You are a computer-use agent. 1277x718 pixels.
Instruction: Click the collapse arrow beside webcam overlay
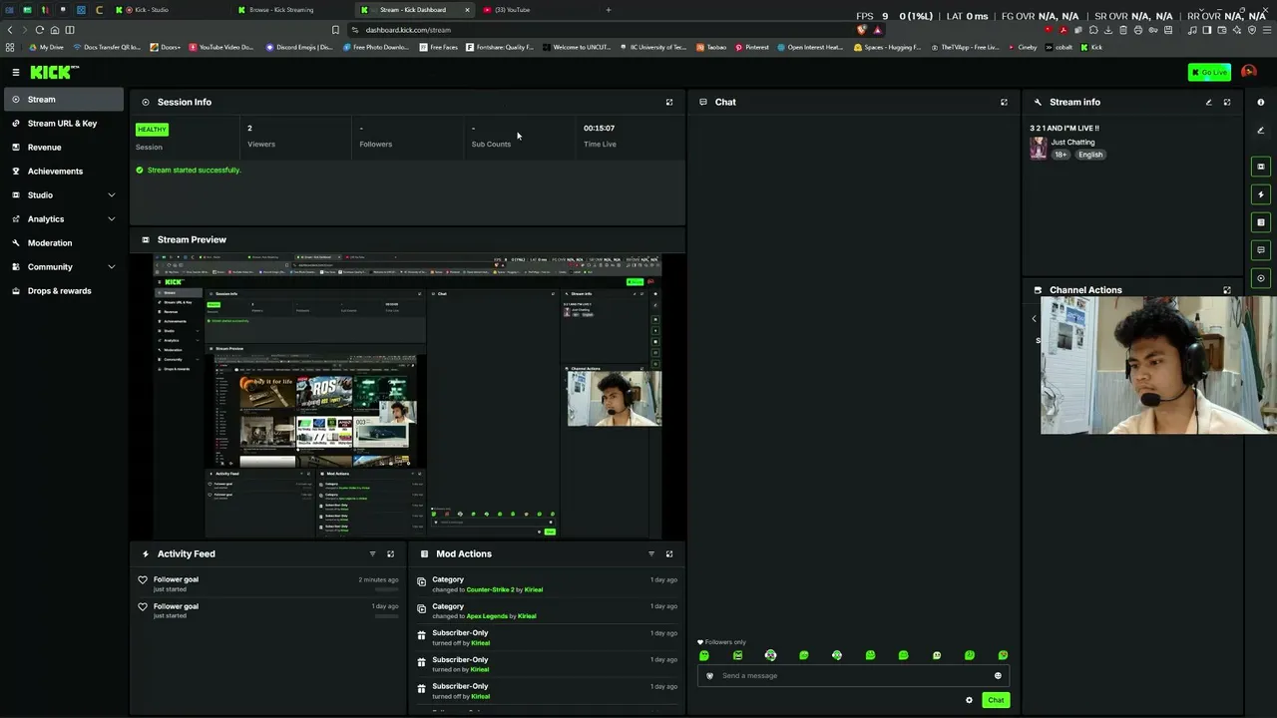tap(1034, 319)
